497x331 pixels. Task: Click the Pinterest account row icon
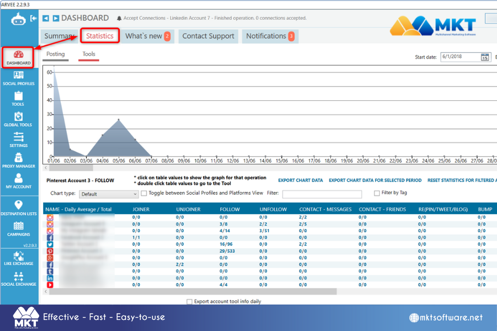pyautogui.click(x=50, y=251)
